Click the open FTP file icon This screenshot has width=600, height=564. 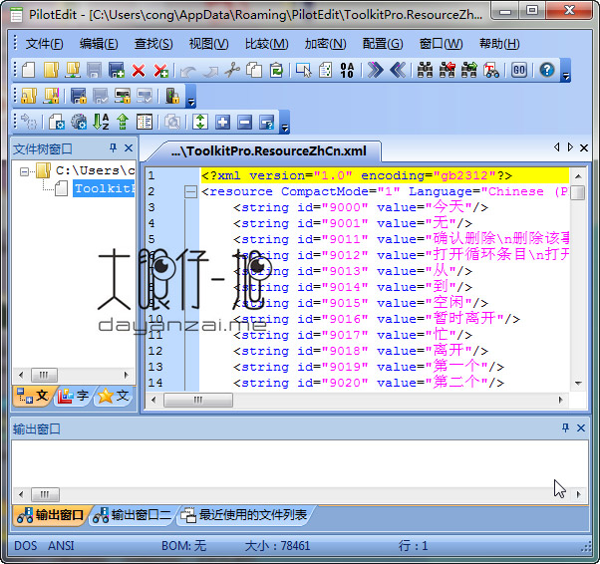(73, 70)
